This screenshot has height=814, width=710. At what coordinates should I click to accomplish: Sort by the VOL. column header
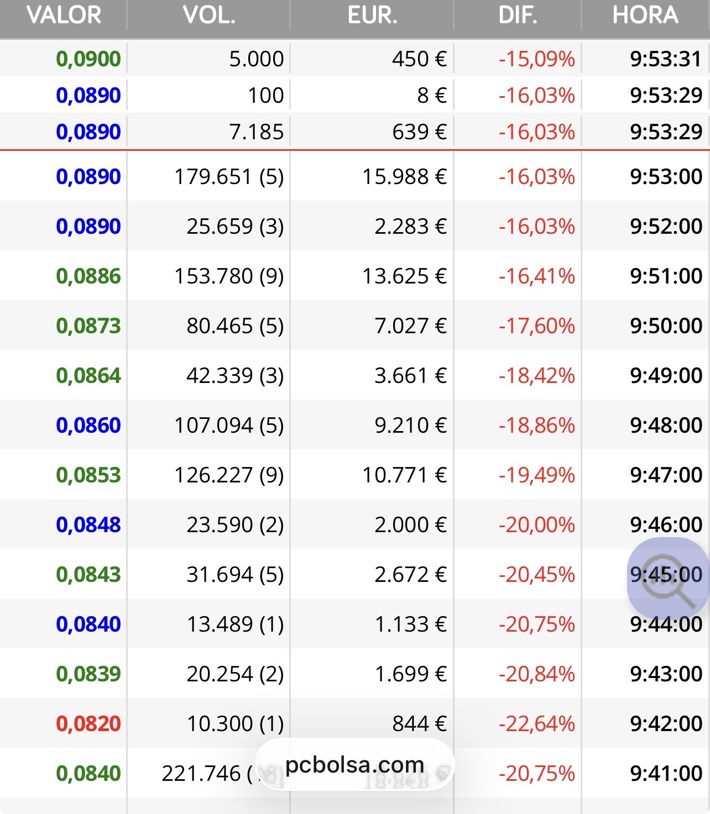pos(209,15)
